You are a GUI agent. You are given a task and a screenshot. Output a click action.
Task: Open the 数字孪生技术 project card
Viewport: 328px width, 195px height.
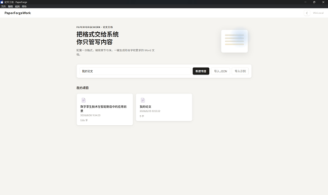click(x=105, y=110)
